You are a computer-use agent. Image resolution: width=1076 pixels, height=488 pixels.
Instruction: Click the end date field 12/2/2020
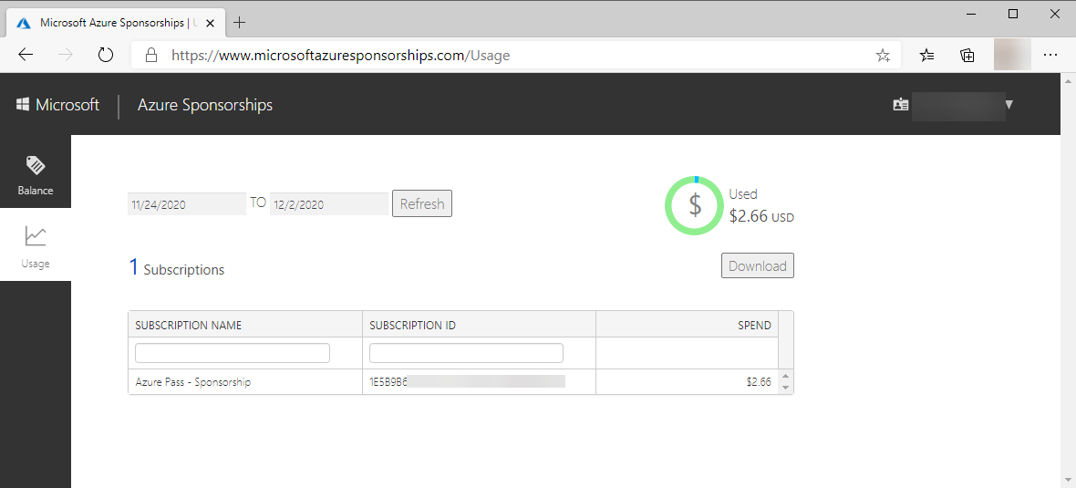pyautogui.click(x=328, y=203)
